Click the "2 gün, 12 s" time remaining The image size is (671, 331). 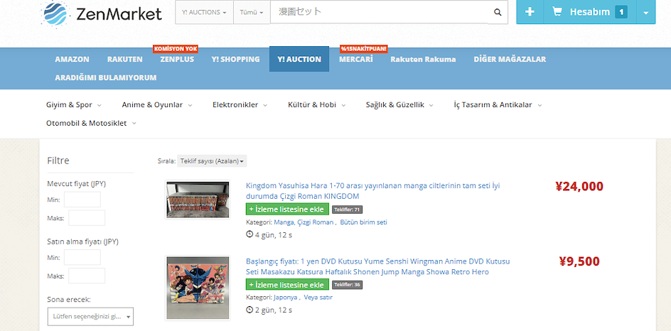(274, 310)
